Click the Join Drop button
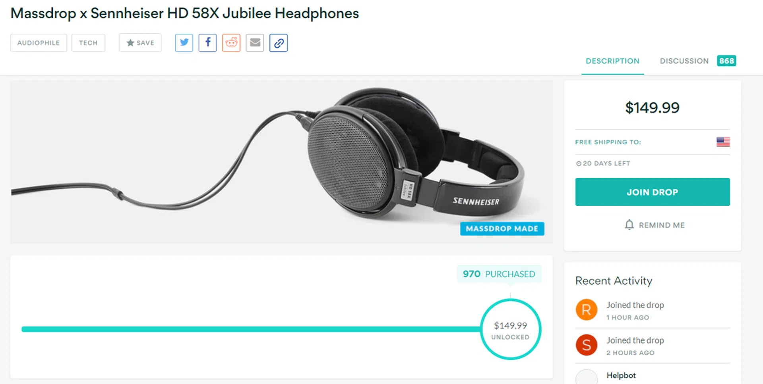This screenshot has height=384, width=763. click(x=653, y=192)
